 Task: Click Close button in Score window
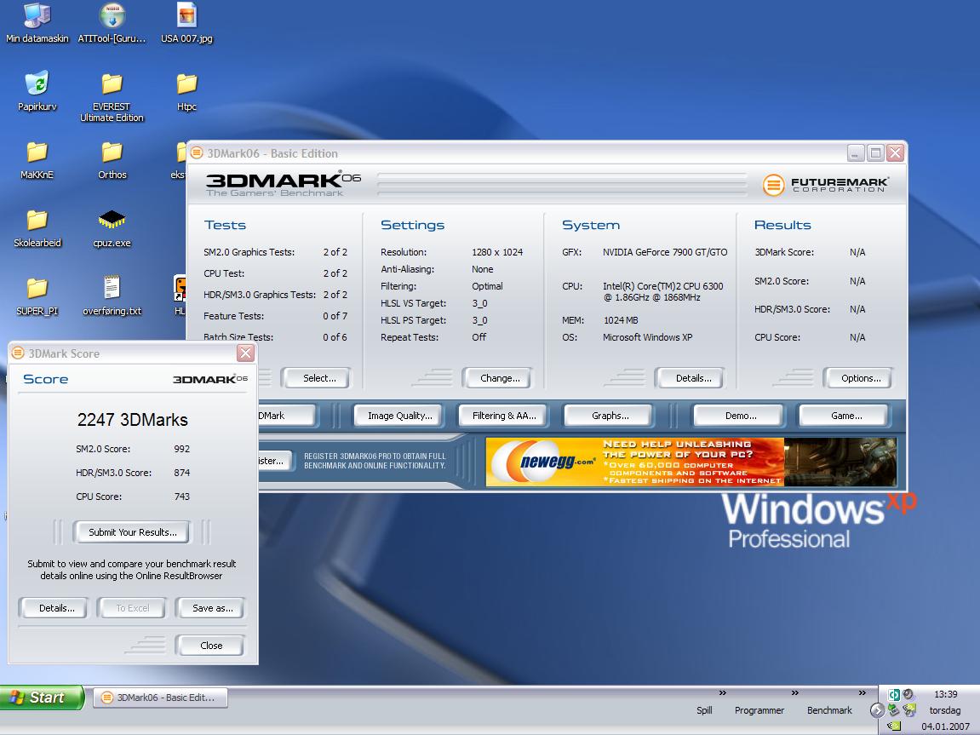(210, 646)
